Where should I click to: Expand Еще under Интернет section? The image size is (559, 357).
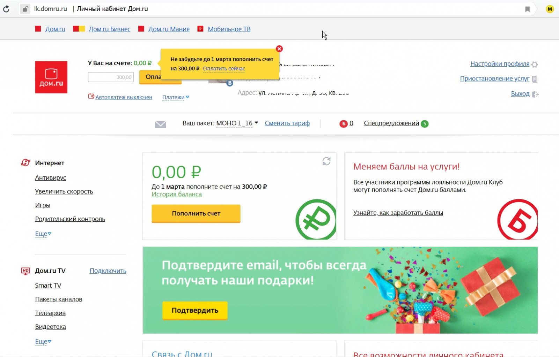pos(43,234)
